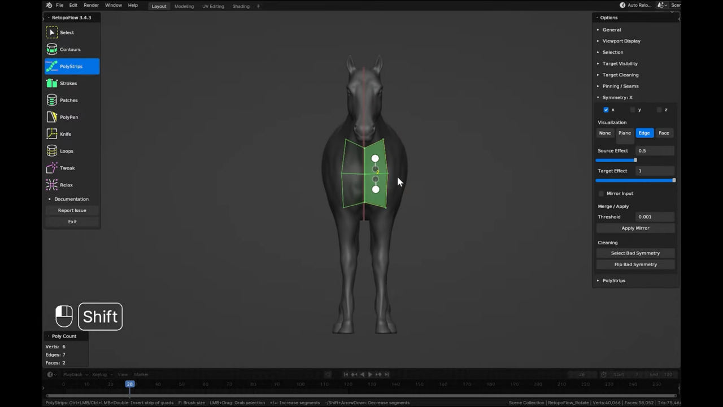Toggle the Mirror Input option

601,193
